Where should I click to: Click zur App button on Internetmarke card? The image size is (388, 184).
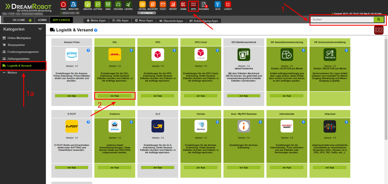point(287,168)
